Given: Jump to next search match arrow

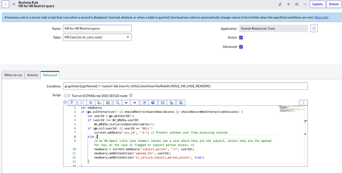Looking at the screenshot, I should (126, 102).
